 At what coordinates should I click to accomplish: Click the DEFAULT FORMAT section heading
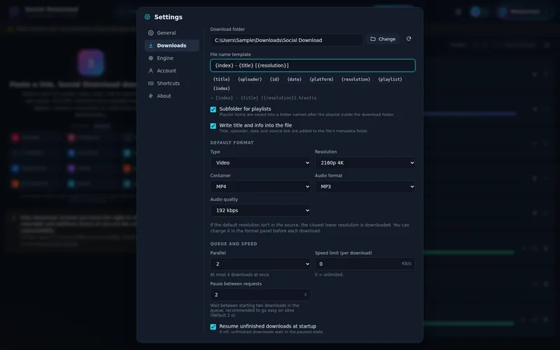pos(232,143)
